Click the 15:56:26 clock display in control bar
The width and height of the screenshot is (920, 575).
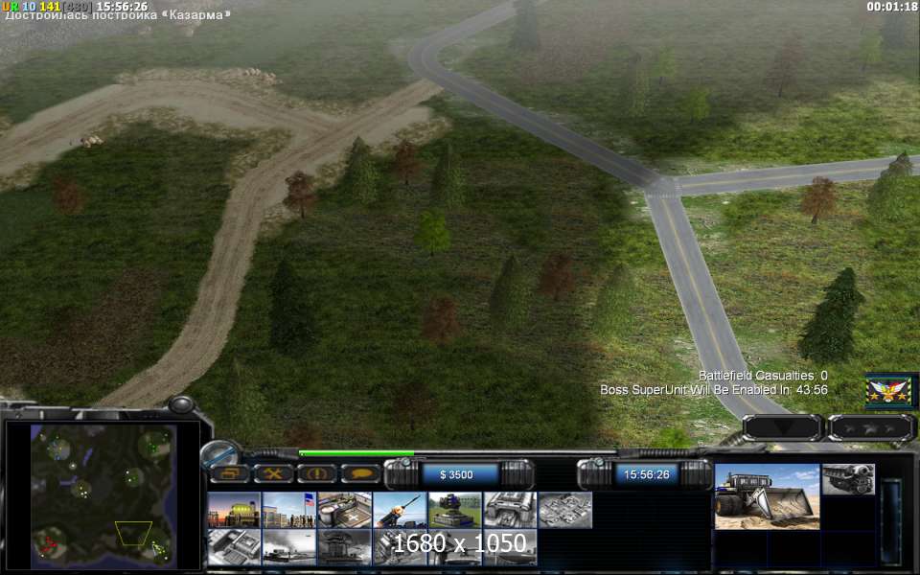click(x=647, y=474)
